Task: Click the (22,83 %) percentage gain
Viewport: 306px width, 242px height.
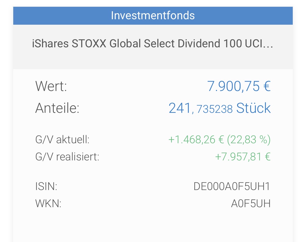Action: tap(249, 140)
